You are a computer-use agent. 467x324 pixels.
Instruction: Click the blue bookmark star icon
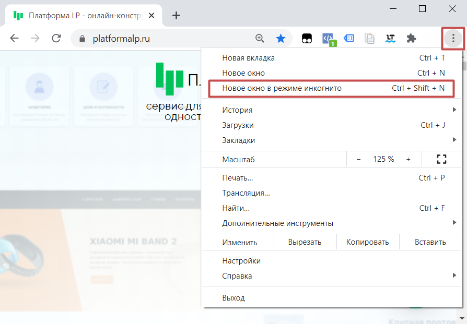point(281,38)
